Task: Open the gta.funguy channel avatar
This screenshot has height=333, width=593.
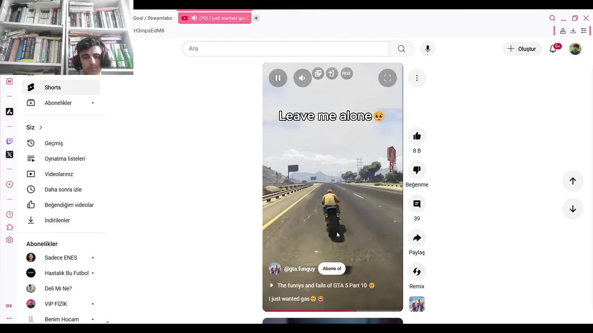Action: point(275,269)
